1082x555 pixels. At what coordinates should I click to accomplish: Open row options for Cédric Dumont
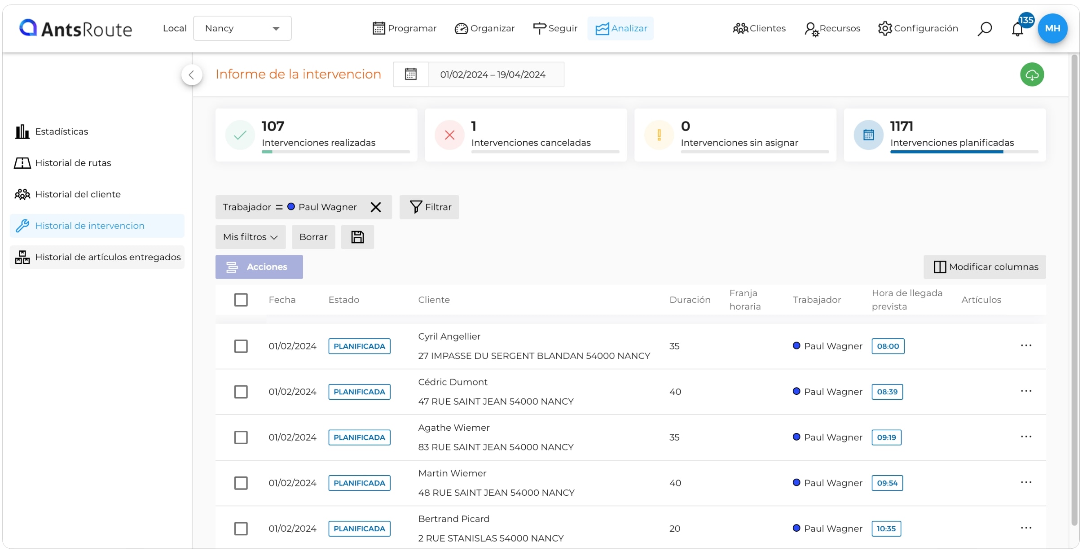point(1026,391)
